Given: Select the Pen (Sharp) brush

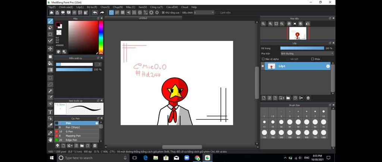Looking at the screenshot, I should point(76,127).
